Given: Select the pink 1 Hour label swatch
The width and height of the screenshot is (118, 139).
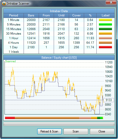Looking at the screenshot, I should tap(105, 38).
